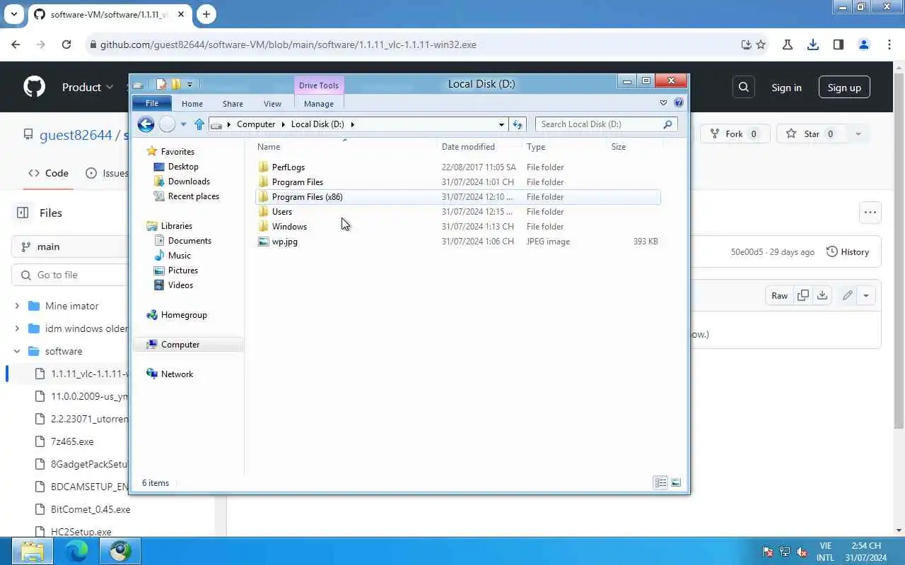Screen dimensions: 905x565
Task: Click Chrome address bar URL
Action: coord(288,44)
